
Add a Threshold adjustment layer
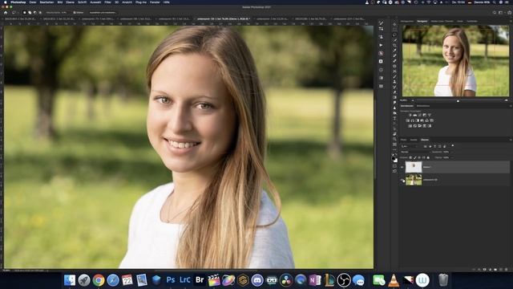click(420, 126)
